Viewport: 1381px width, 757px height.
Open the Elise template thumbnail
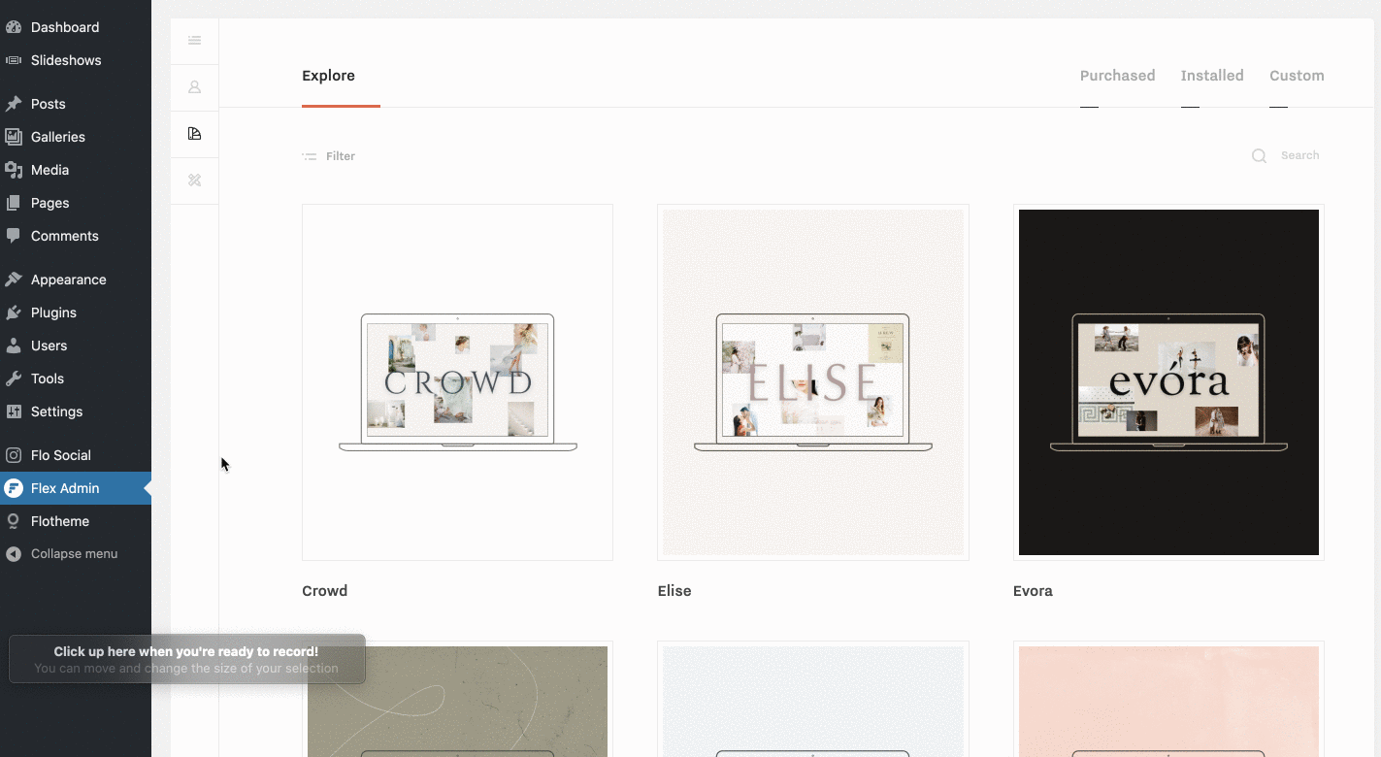point(813,382)
